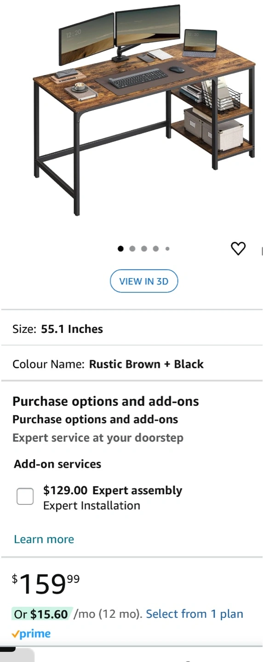The width and height of the screenshot is (263, 662).
Task: Jump to second product image dot
Action: [132, 249]
